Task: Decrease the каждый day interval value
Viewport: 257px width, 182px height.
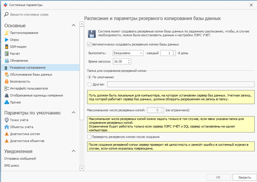Action: [173, 54]
